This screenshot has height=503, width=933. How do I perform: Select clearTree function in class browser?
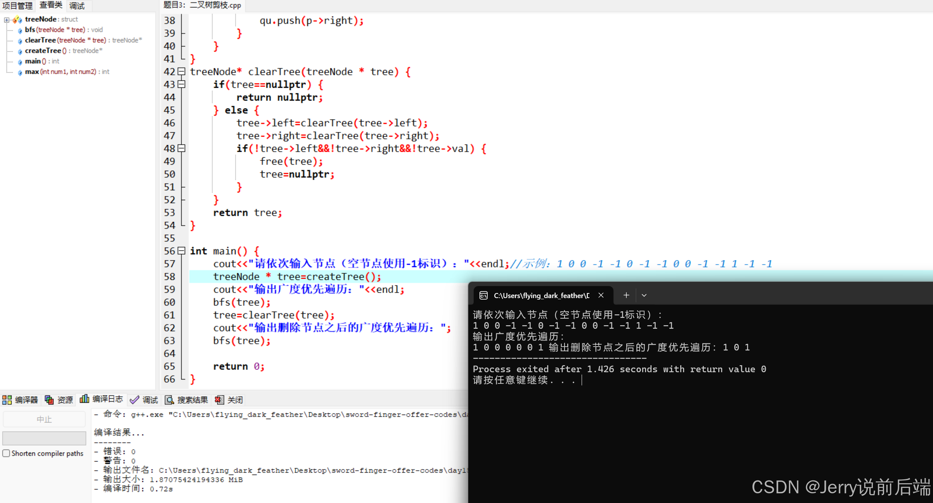click(x=40, y=40)
